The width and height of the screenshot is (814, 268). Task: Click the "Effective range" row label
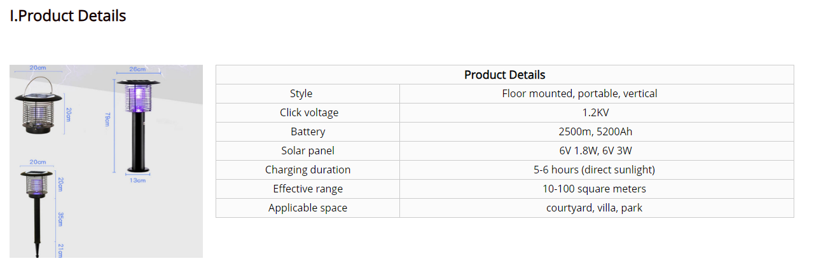tap(308, 189)
